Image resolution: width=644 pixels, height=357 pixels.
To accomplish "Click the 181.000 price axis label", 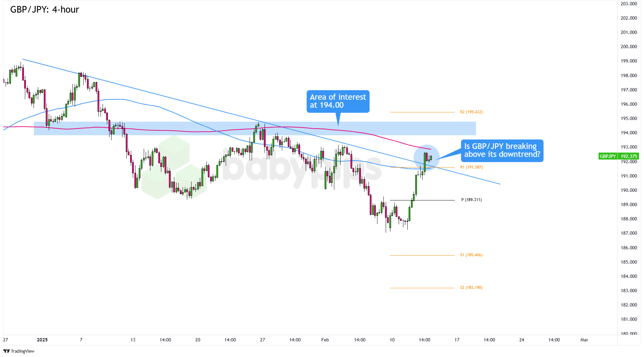I will coord(629,319).
